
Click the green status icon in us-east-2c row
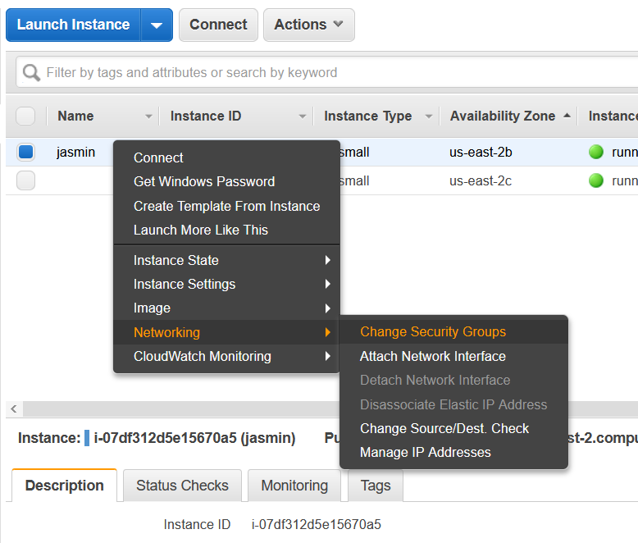click(x=596, y=180)
